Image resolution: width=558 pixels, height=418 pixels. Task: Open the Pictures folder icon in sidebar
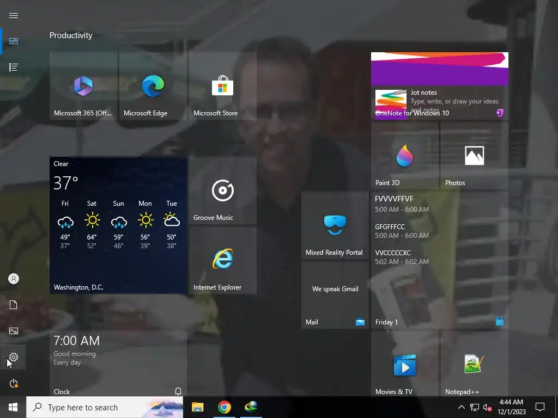tap(14, 331)
